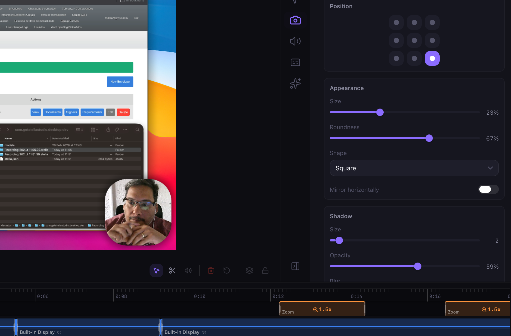Open the Signup Config menu item
511x336 pixels.
coord(69,21)
